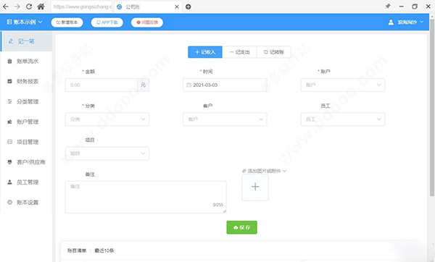Expand the 分类 category dropdown
The height and width of the screenshot is (262, 435).
[x=107, y=119]
